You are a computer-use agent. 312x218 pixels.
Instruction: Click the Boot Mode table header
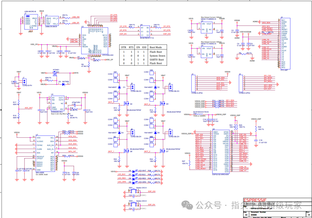tap(156, 47)
